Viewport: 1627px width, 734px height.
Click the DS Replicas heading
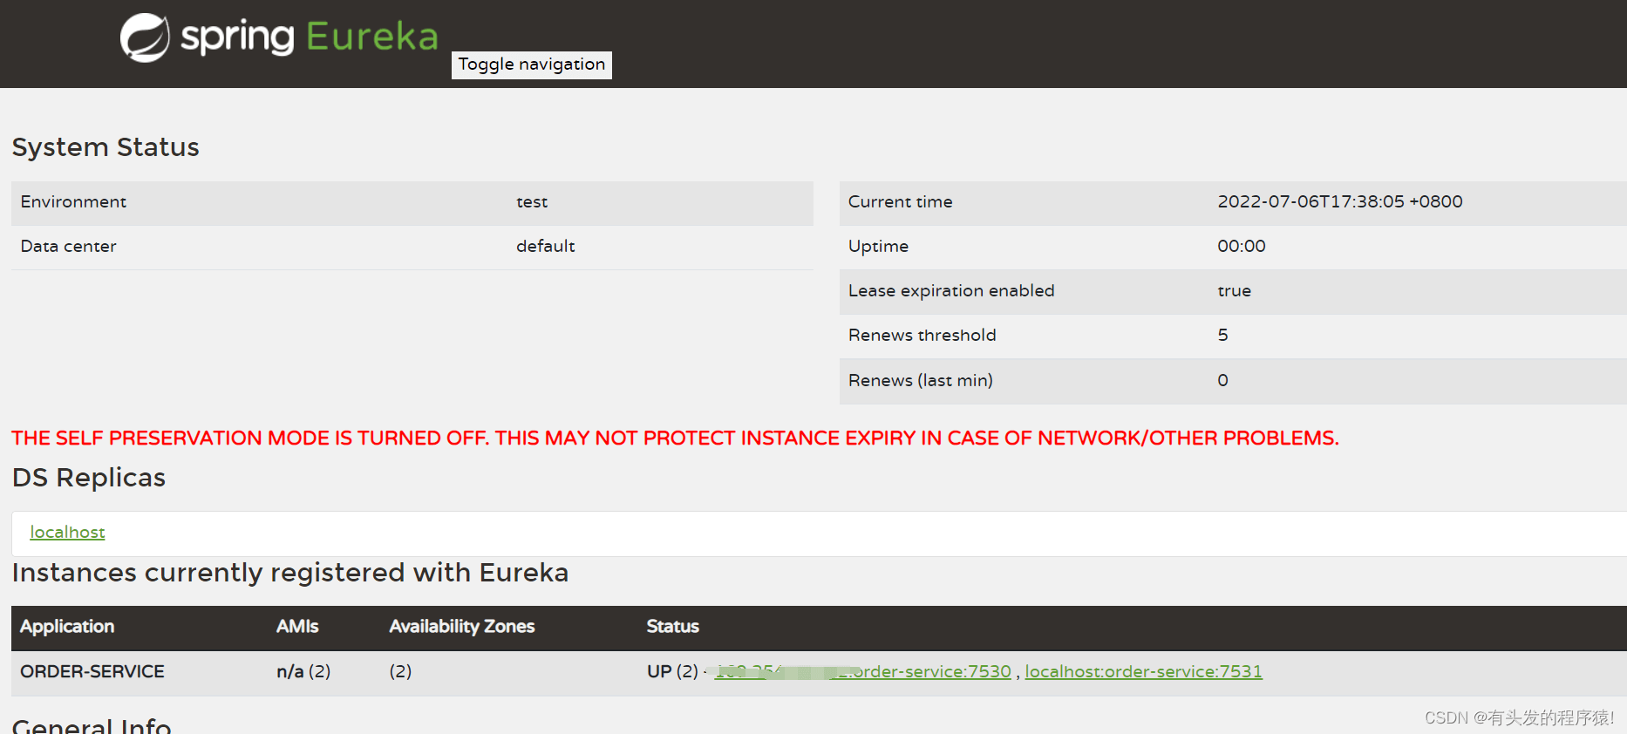[88, 477]
